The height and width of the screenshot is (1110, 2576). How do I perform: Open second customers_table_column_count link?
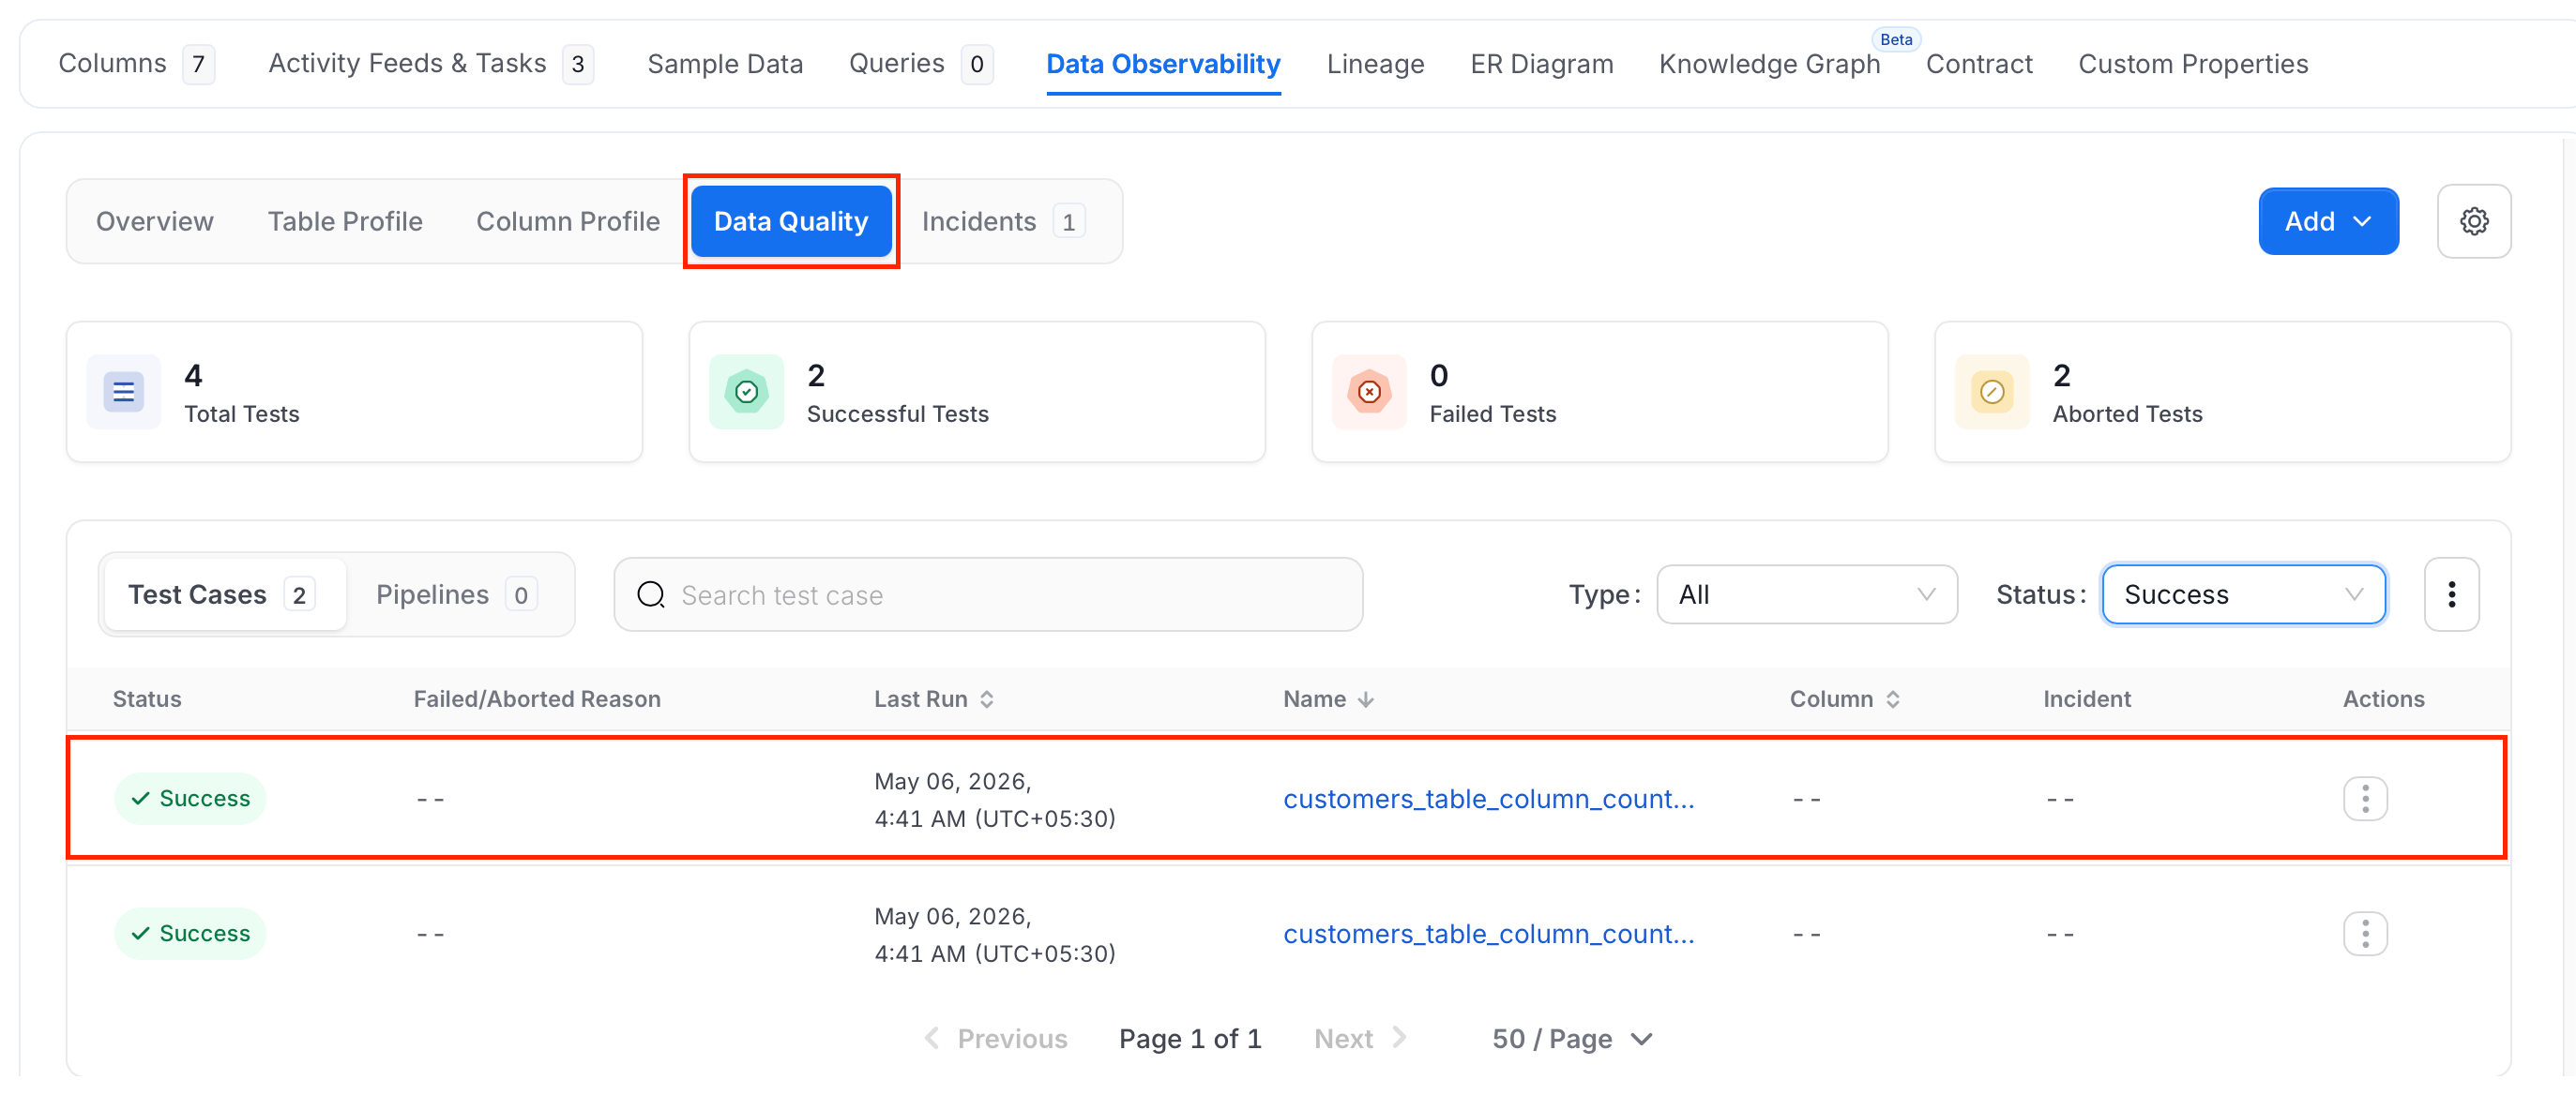click(x=1488, y=933)
